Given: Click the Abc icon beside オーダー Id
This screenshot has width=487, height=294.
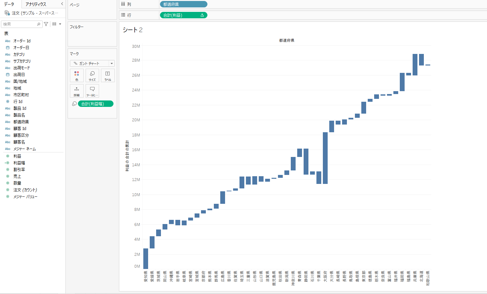Looking at the screenshot, I should click(x=8, y=41).
